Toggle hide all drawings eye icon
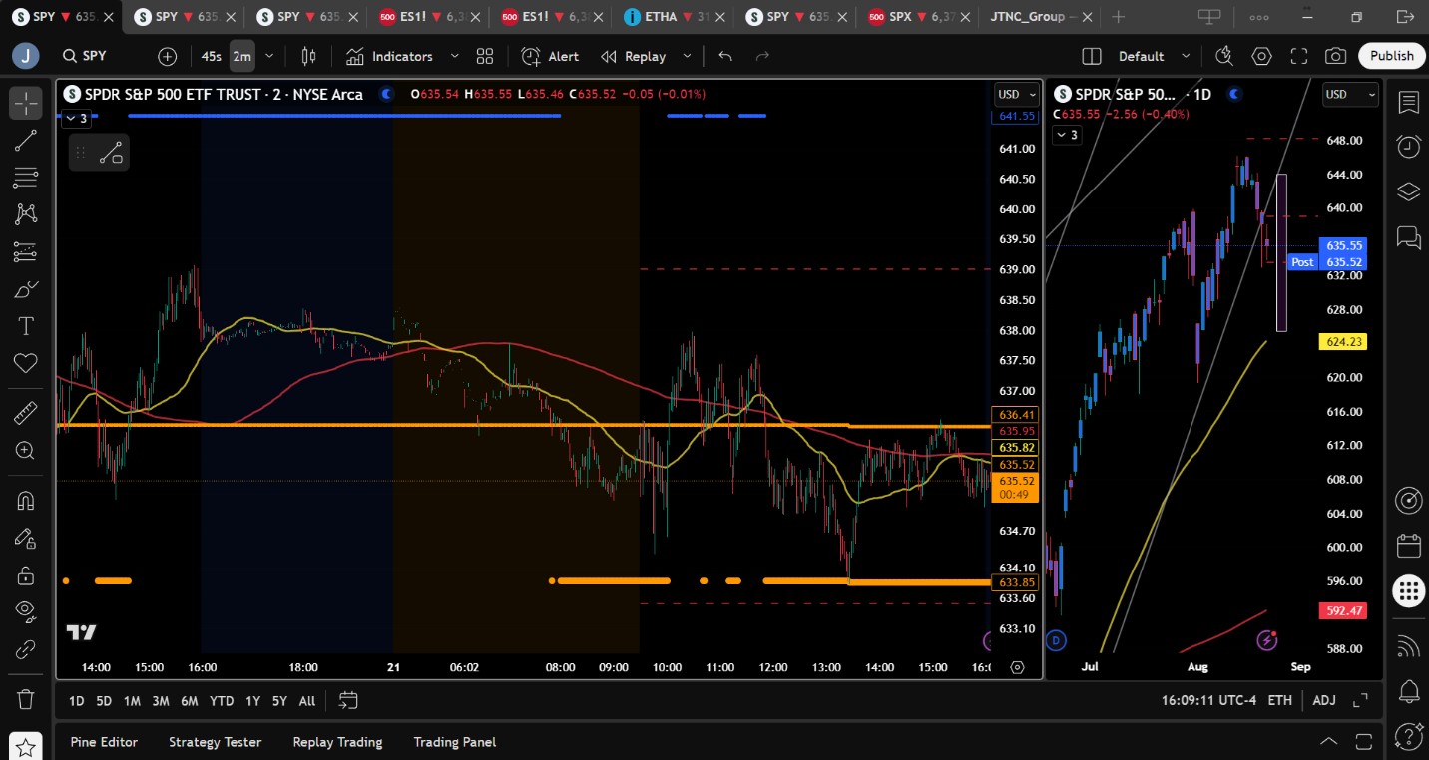 point(26,612)
